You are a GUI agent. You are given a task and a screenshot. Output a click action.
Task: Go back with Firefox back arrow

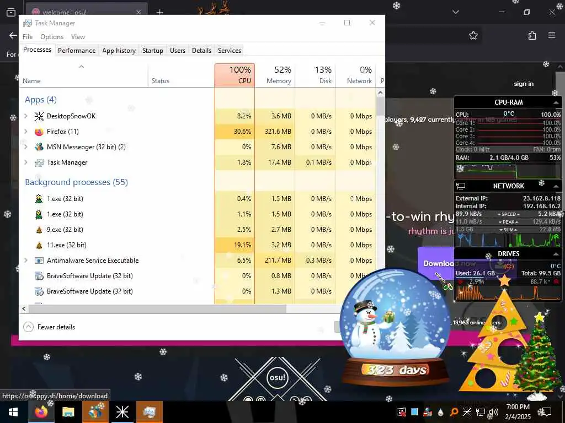[13, 35]
